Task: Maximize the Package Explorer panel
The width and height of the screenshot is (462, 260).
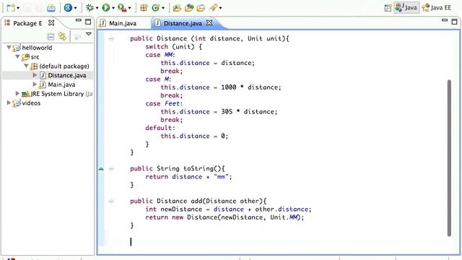Action: (x=88, y=22)
